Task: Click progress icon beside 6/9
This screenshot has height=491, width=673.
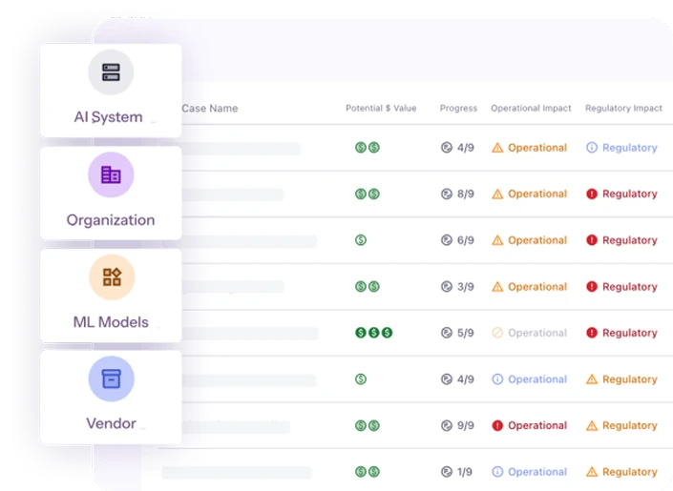Action: click(447, 240)
